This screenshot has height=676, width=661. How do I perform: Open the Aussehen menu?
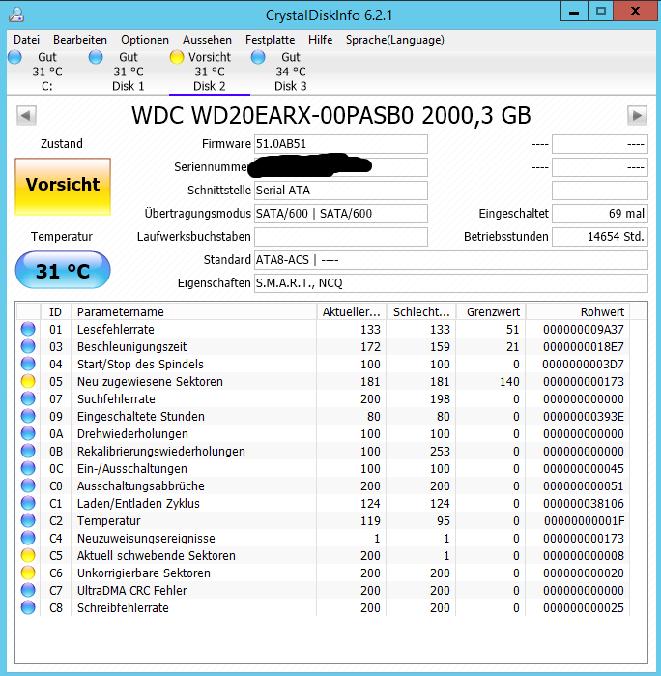(207, 40)
